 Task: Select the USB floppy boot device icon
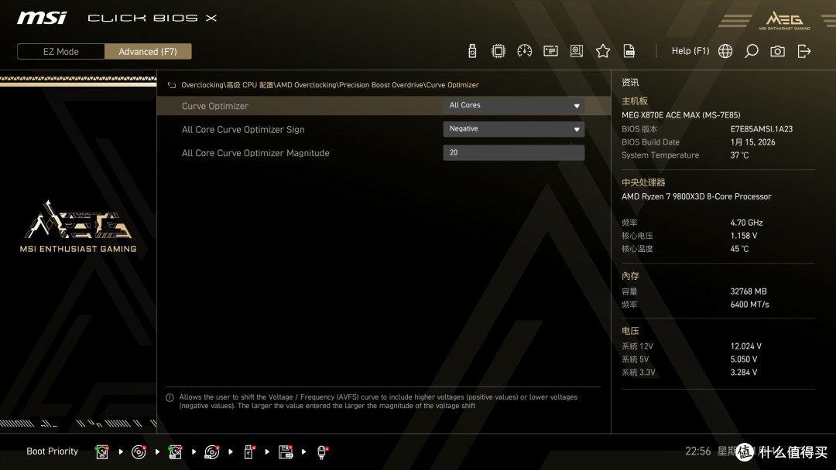(x=286, y=452)
